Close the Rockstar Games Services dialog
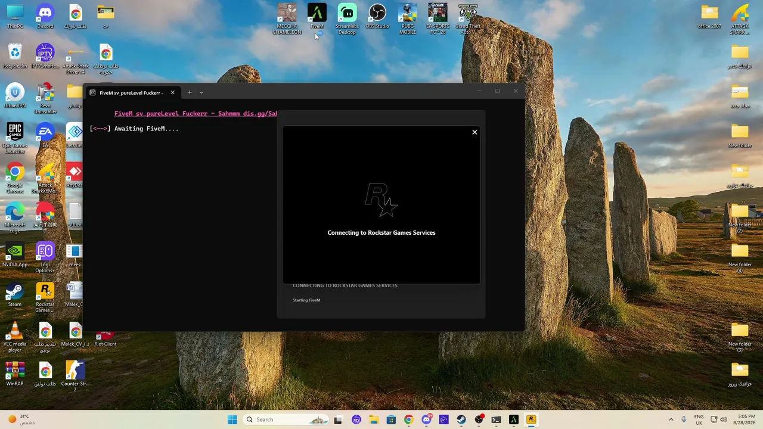The height and width of the screenshot is (429, 763). point(474,132)
